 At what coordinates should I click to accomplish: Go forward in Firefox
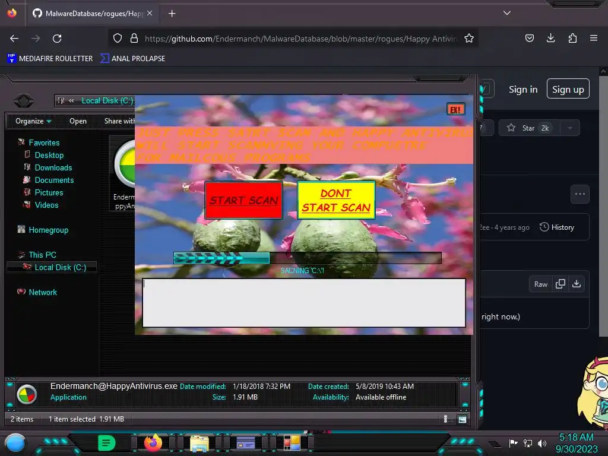36,39
